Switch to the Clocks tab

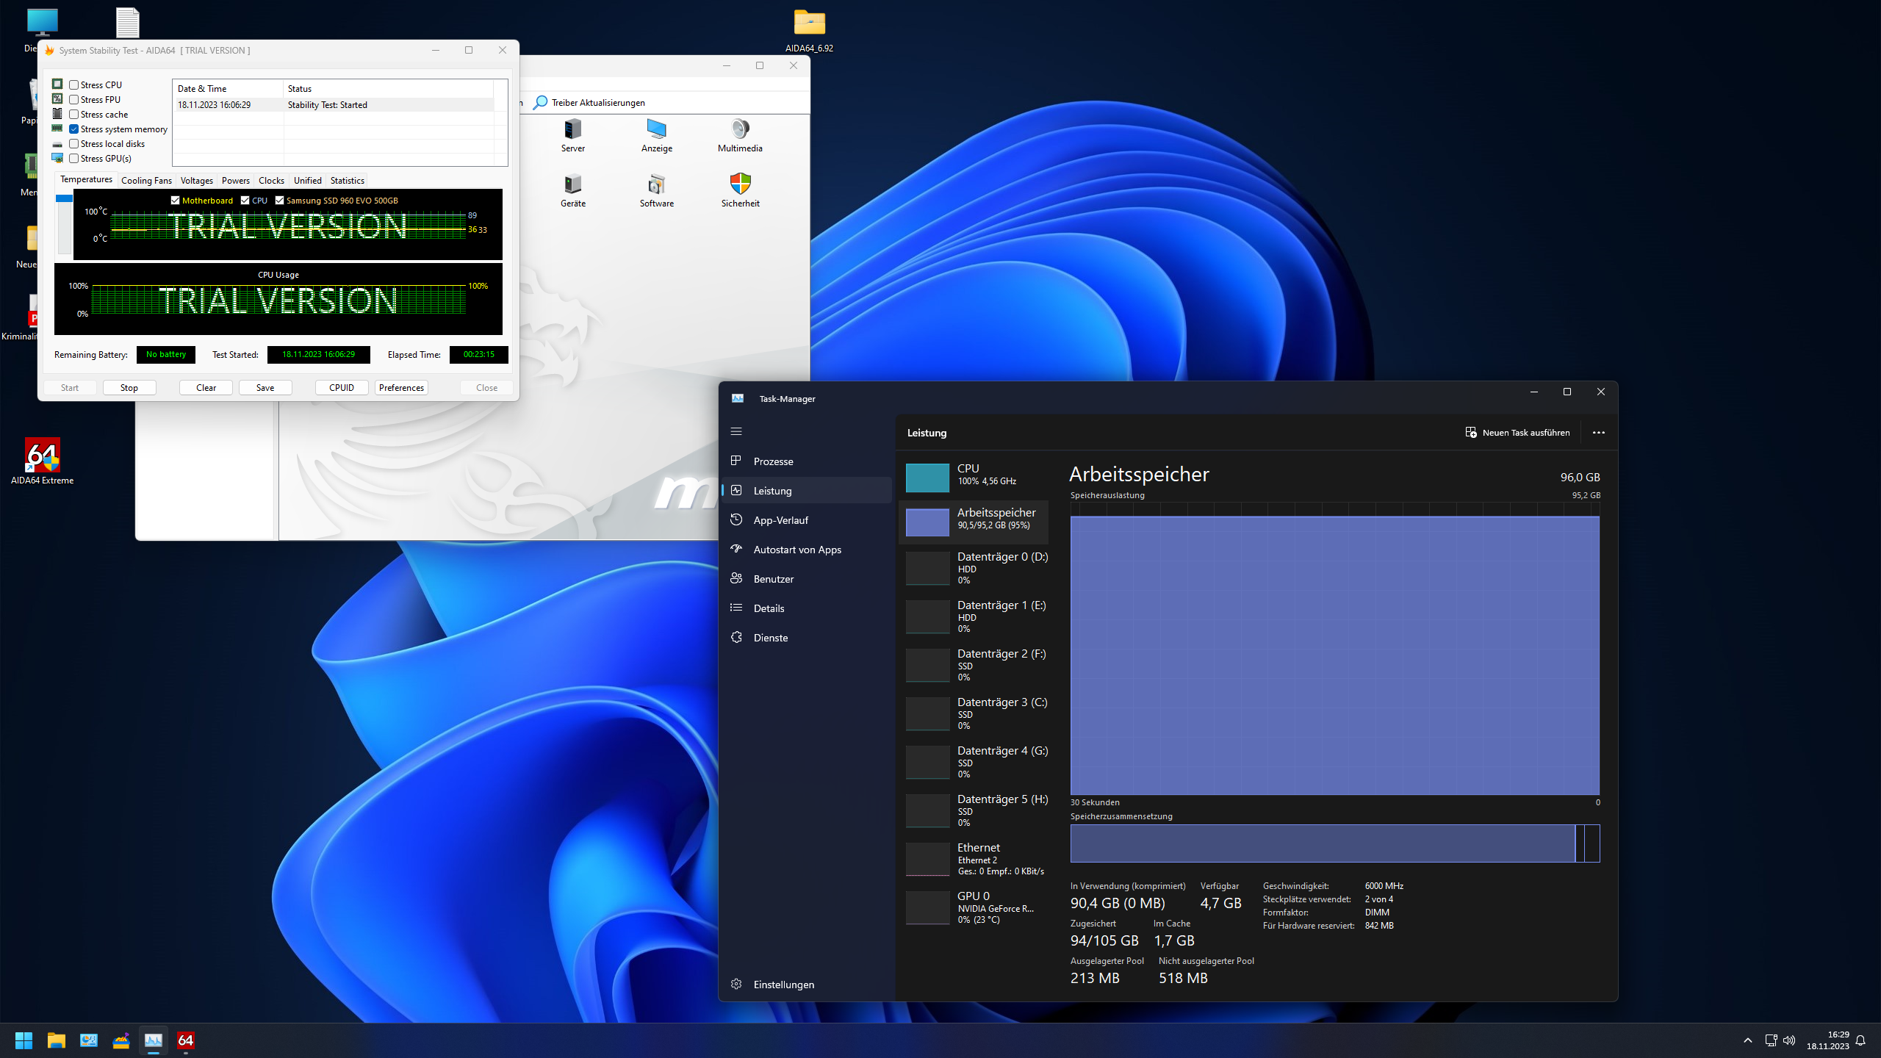point(271,181)
